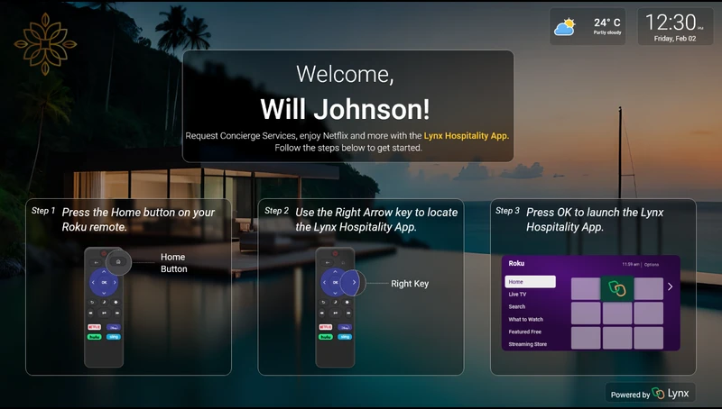Click the sling button on Step 2 remote
Viewport: 722px width, 409px height.
345,337
